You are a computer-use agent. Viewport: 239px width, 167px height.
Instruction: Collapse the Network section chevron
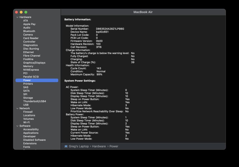tap(17, 108)
